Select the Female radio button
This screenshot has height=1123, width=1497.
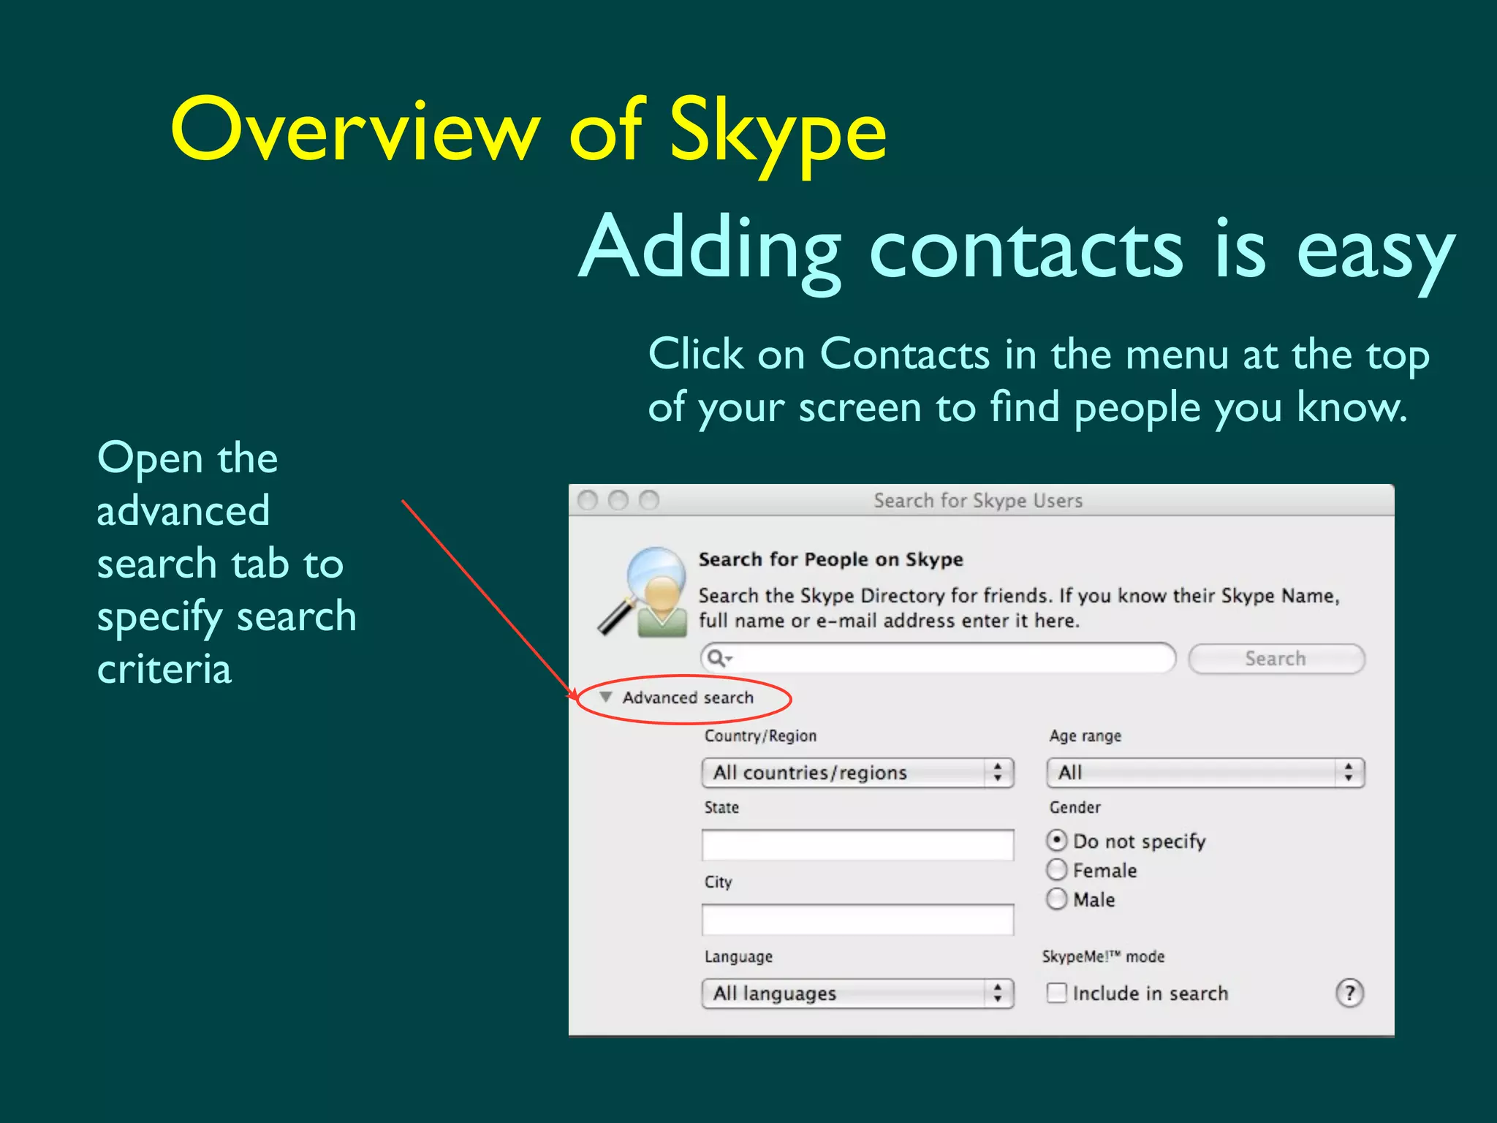pos(1056,870)
